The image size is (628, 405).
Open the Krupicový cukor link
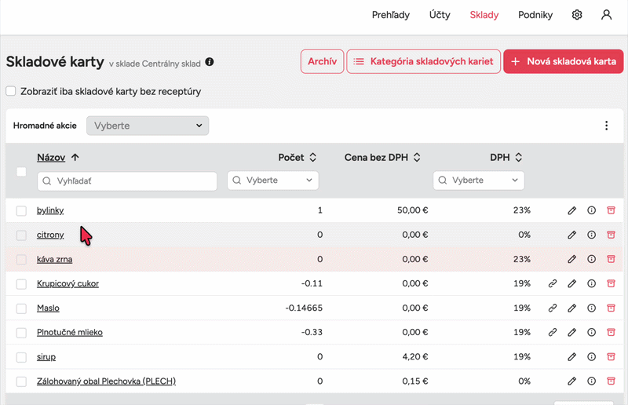(68, 283)
